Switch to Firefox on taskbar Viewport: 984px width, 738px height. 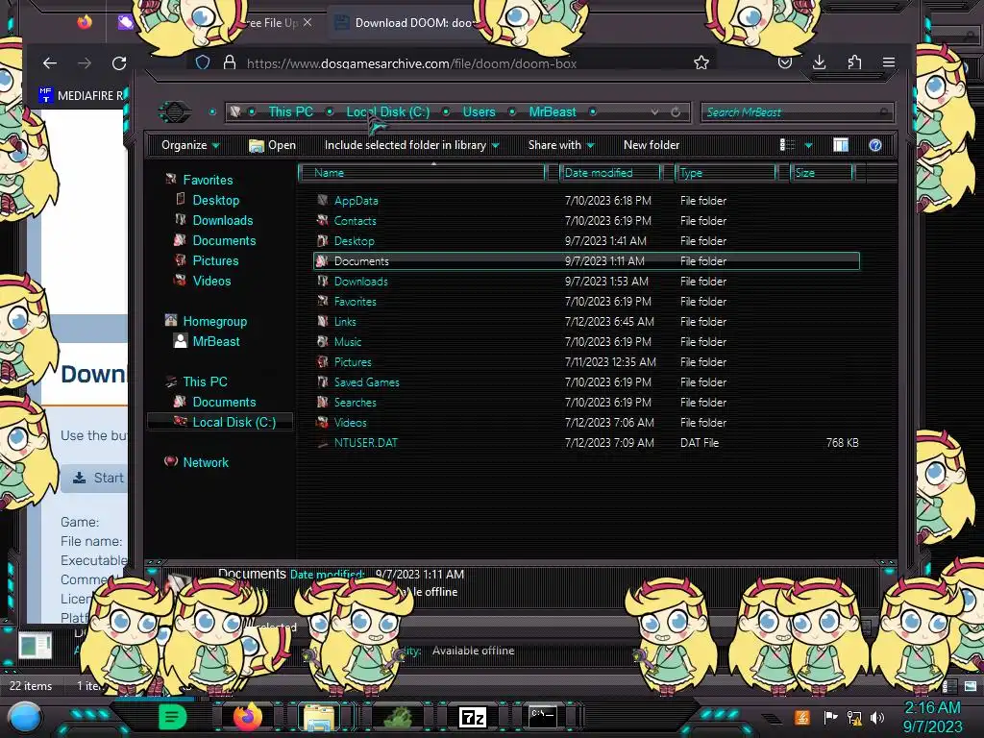point(247,717)
